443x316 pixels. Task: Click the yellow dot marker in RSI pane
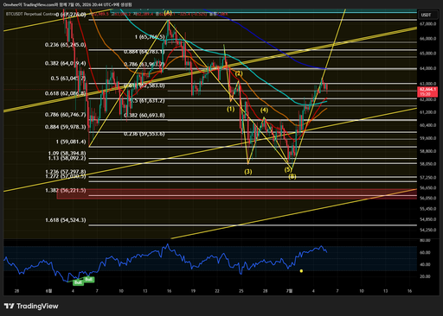coord(301,271)
